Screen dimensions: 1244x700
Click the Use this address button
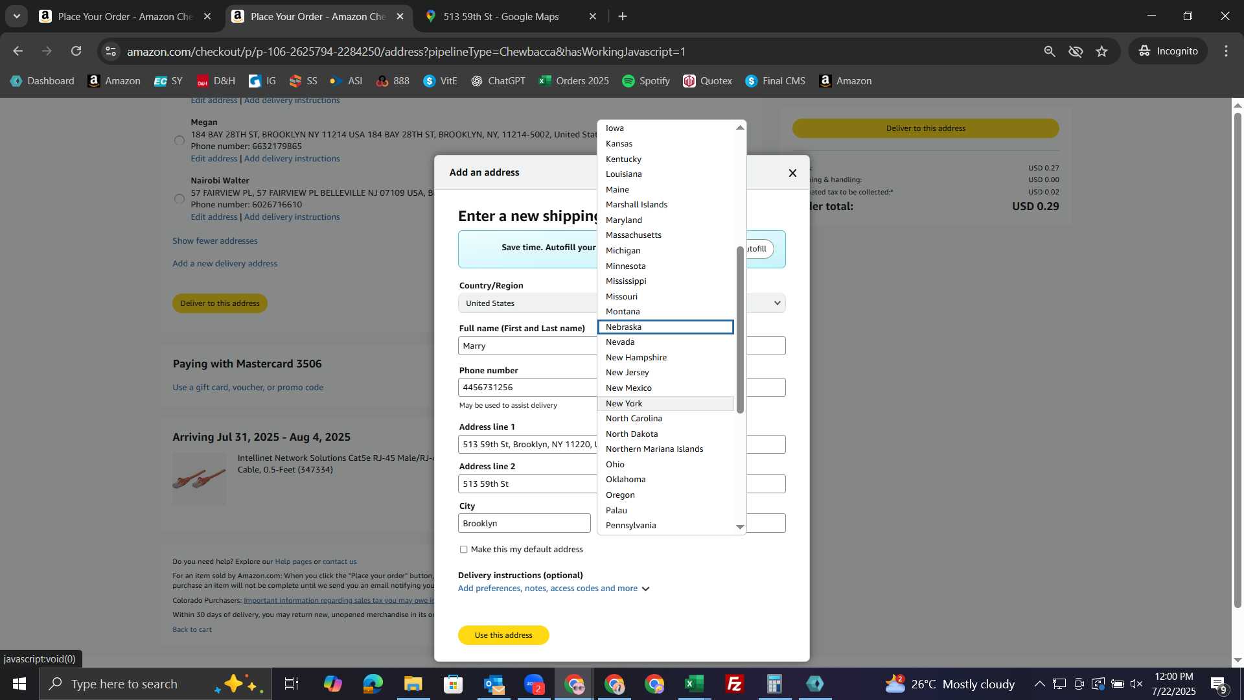(503, 635)
